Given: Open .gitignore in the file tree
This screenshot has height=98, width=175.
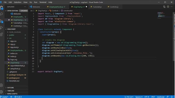Looking at the screenshot, I should (x=13, y=72).
